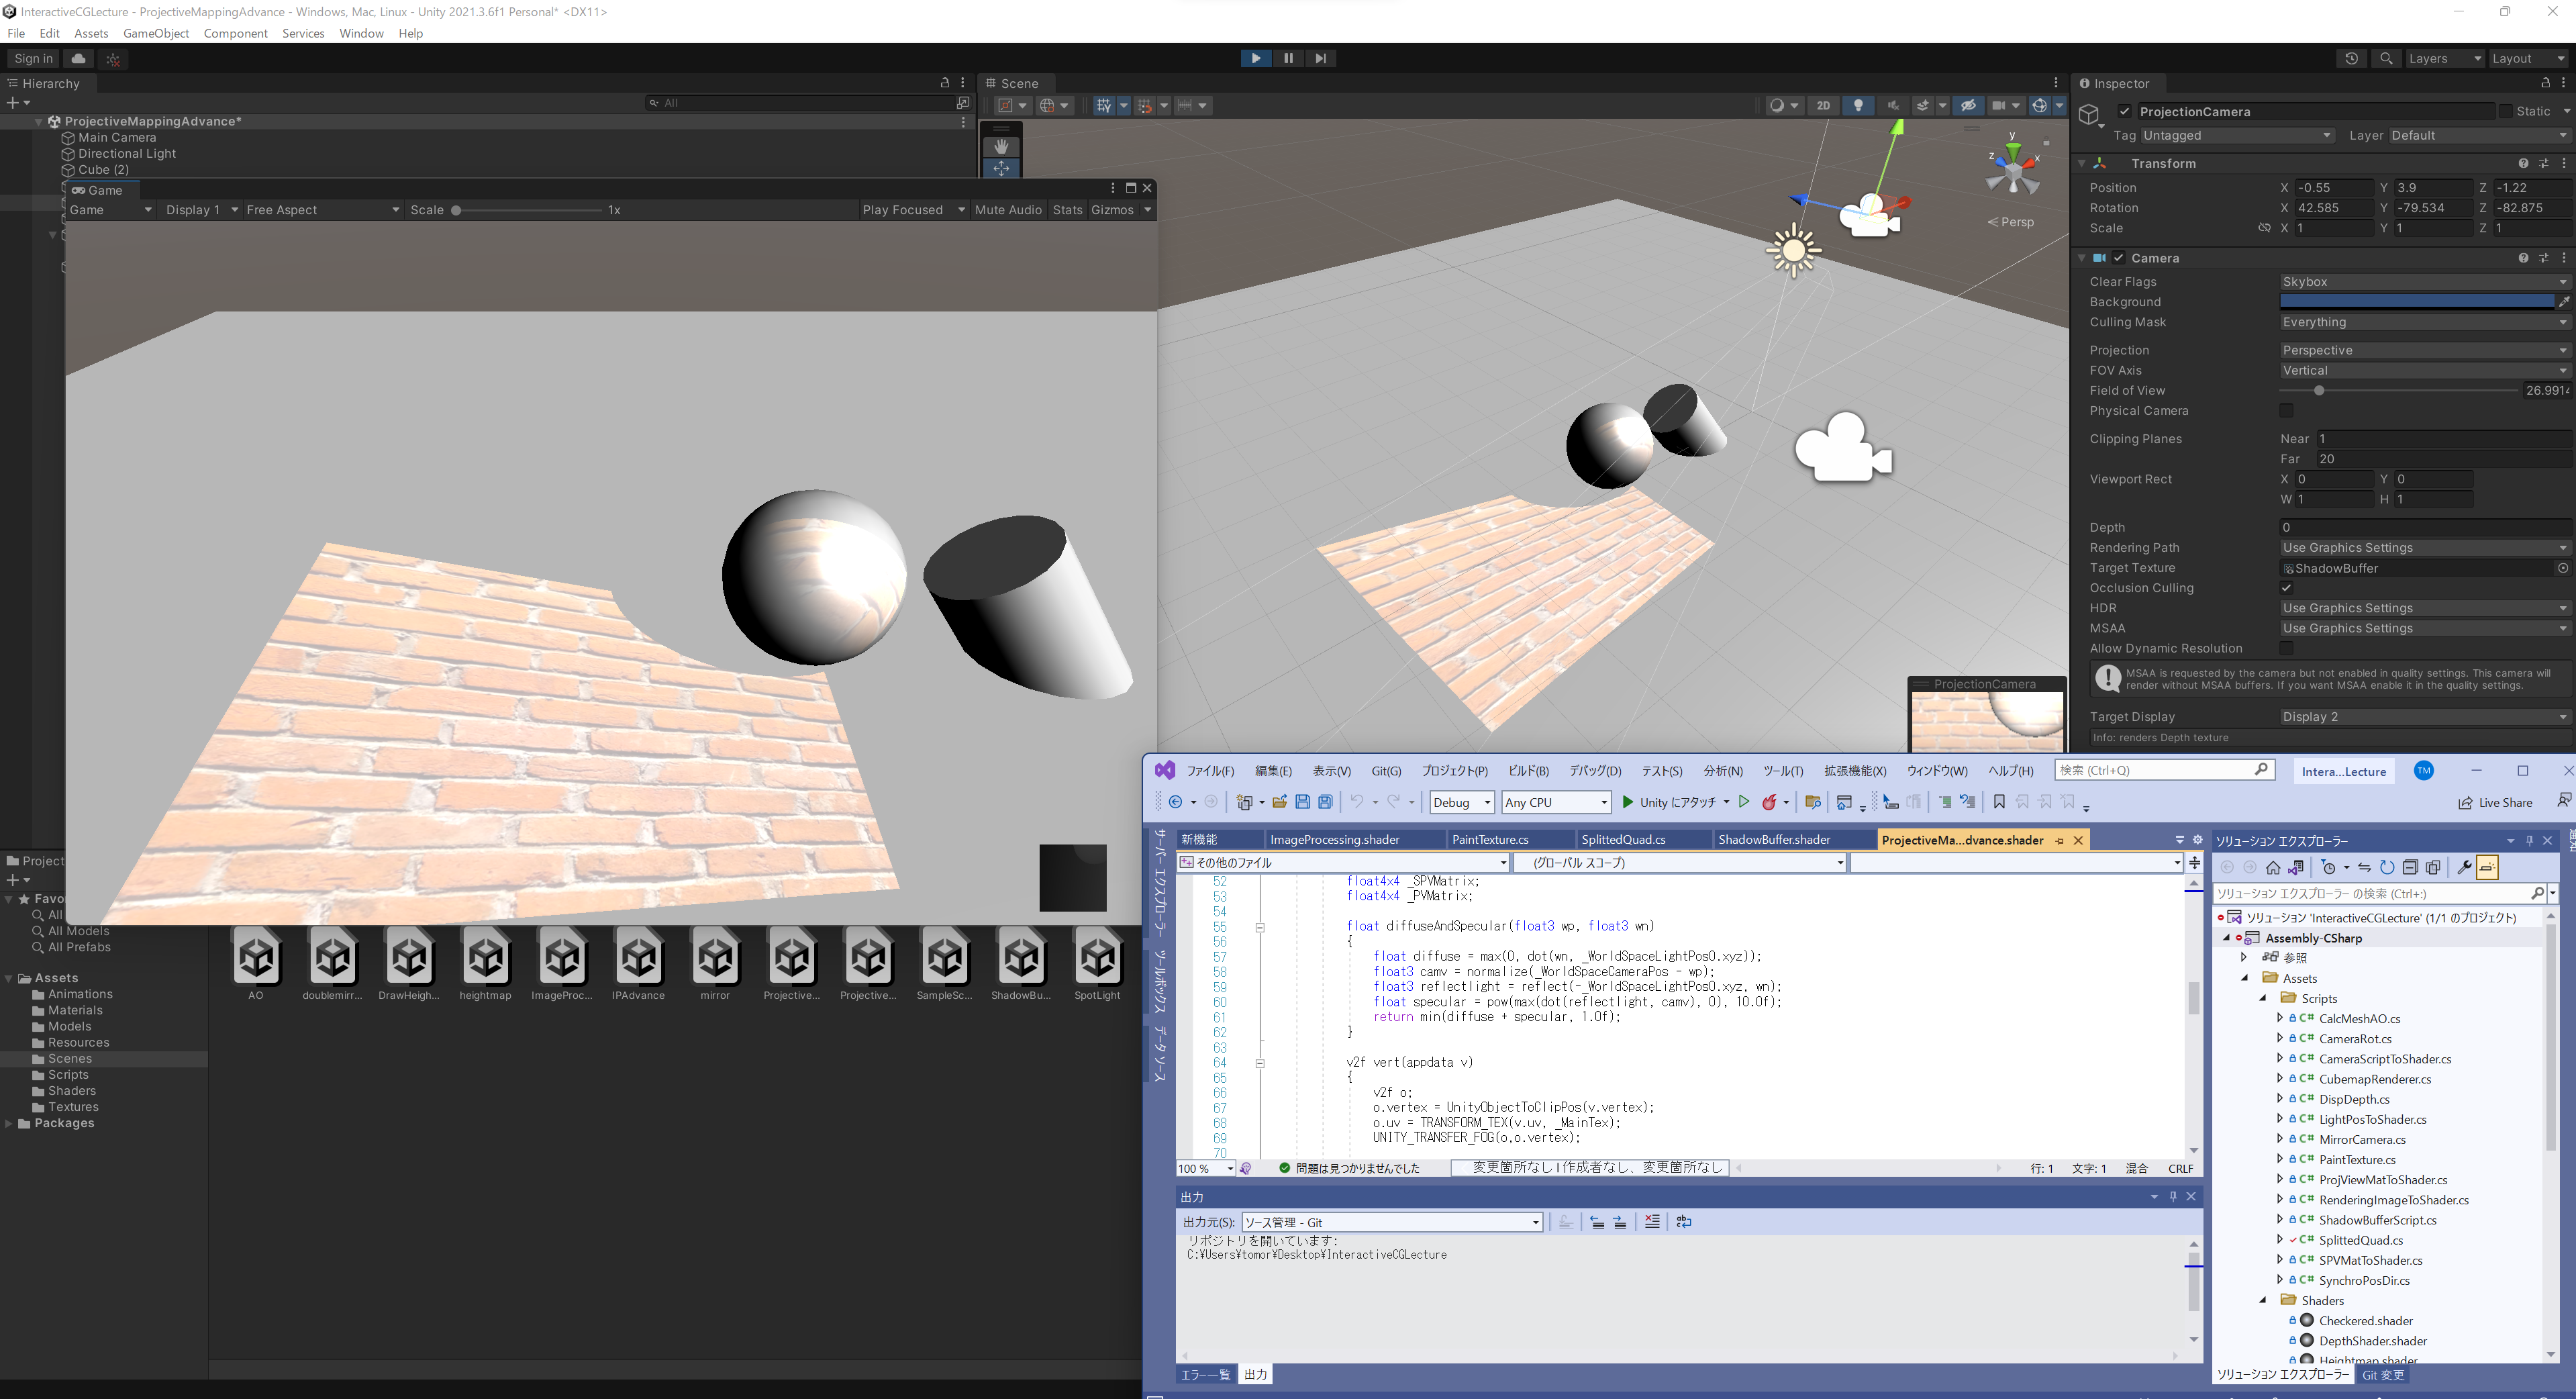
Task: Click Solution Explorer Collapse All icon
Action: point(2410,868)
